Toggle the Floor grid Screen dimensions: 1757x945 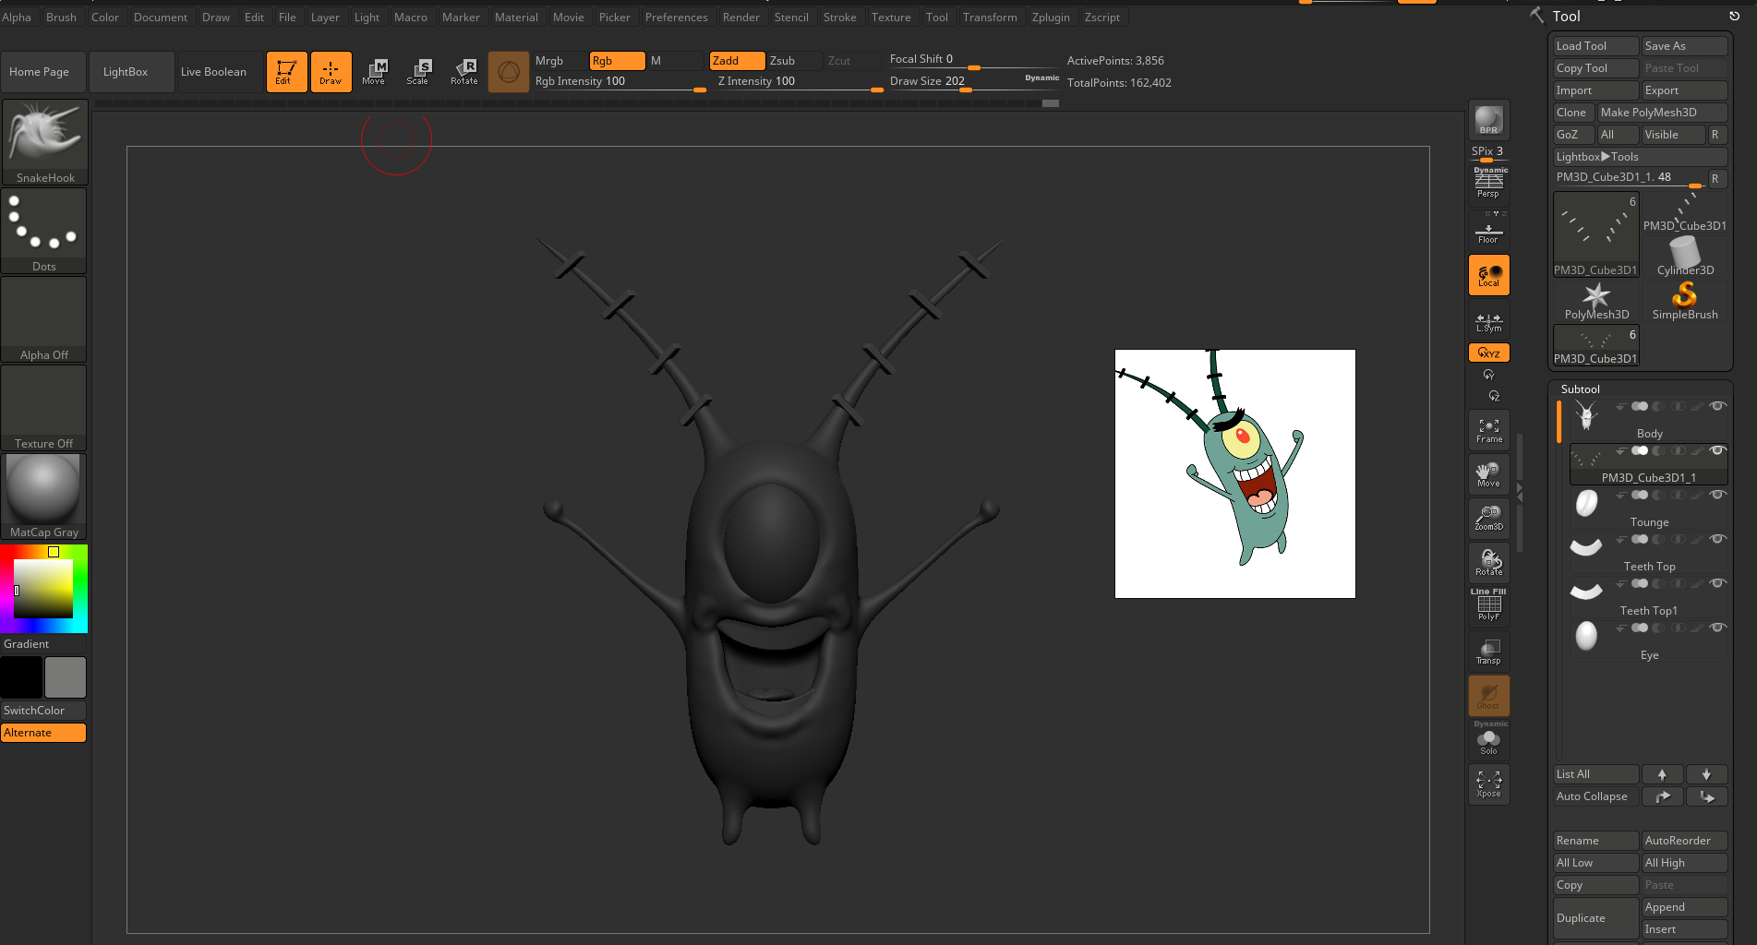1488,230
